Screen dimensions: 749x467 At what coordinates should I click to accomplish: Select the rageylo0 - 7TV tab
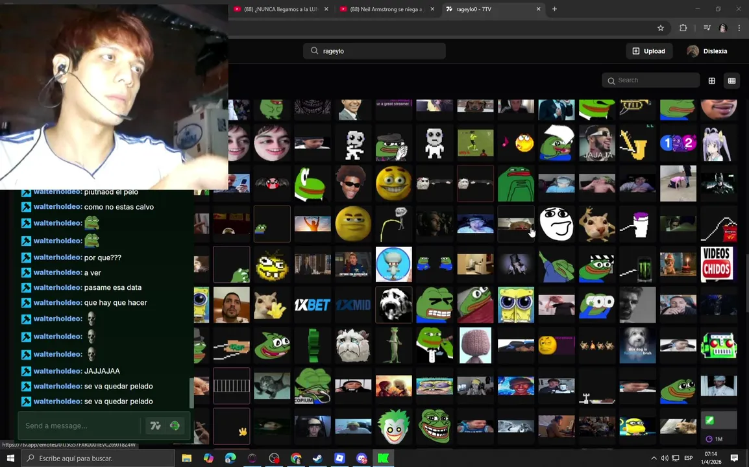492,9
